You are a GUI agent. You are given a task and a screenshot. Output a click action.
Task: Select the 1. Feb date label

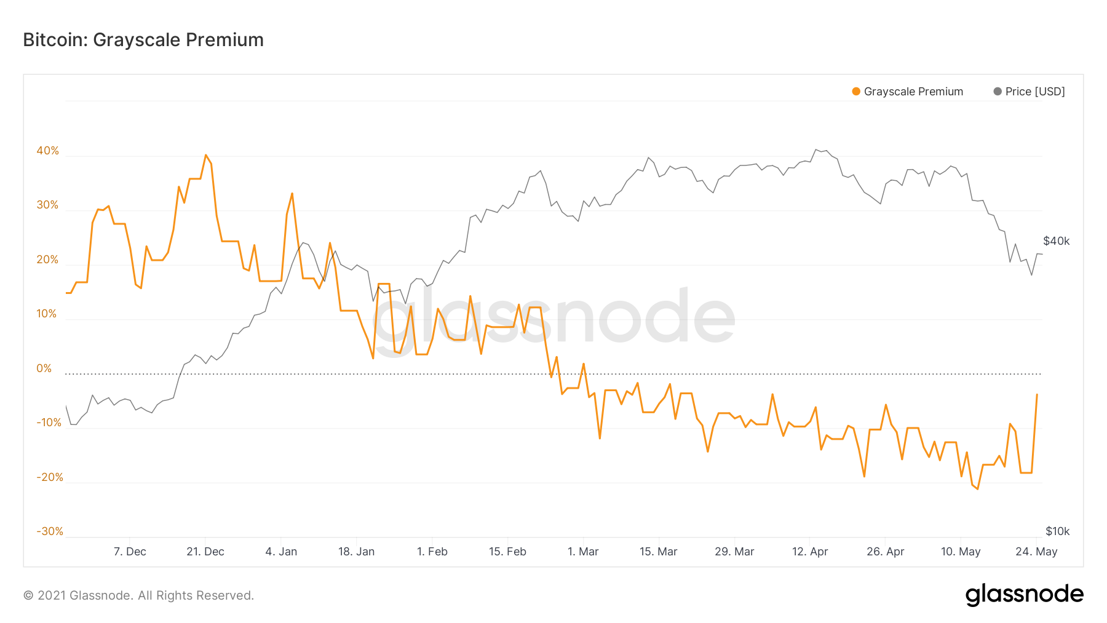click(432, 552)
